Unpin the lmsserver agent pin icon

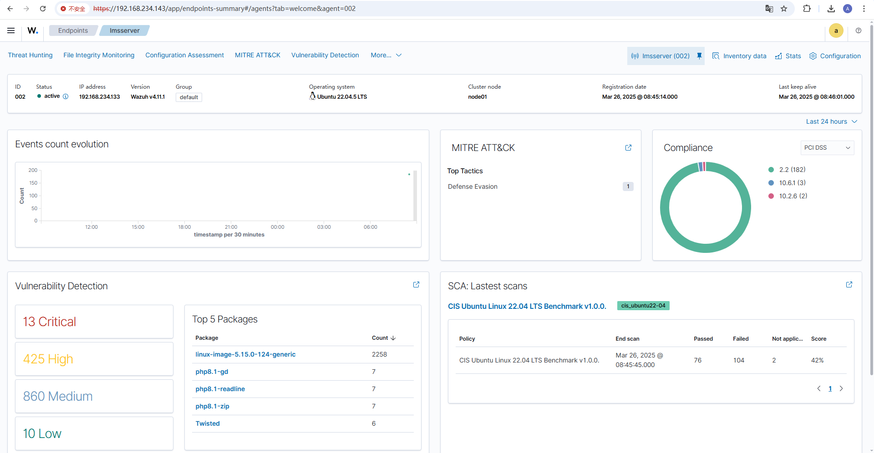coord(700,56)
